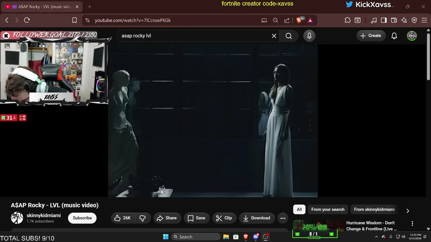
Task: Open the Xavss account avatar menu
Action: point(412,36)
